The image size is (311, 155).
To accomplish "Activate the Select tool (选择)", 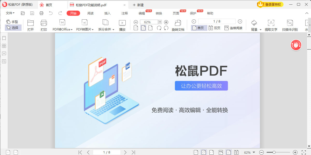I will pyautogui.click(x=13, y=28).
